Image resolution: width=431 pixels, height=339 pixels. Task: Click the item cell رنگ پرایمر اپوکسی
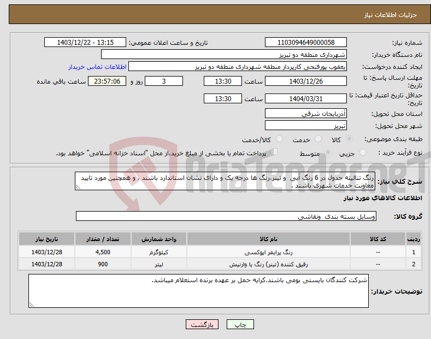click(x=268, y=252)
